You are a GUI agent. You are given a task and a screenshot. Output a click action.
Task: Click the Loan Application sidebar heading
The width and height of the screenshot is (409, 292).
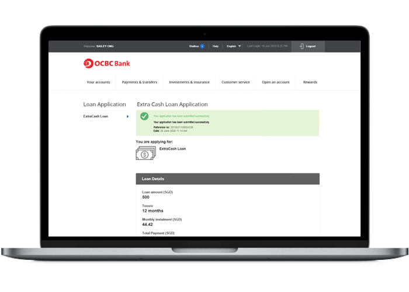point(105,105)
